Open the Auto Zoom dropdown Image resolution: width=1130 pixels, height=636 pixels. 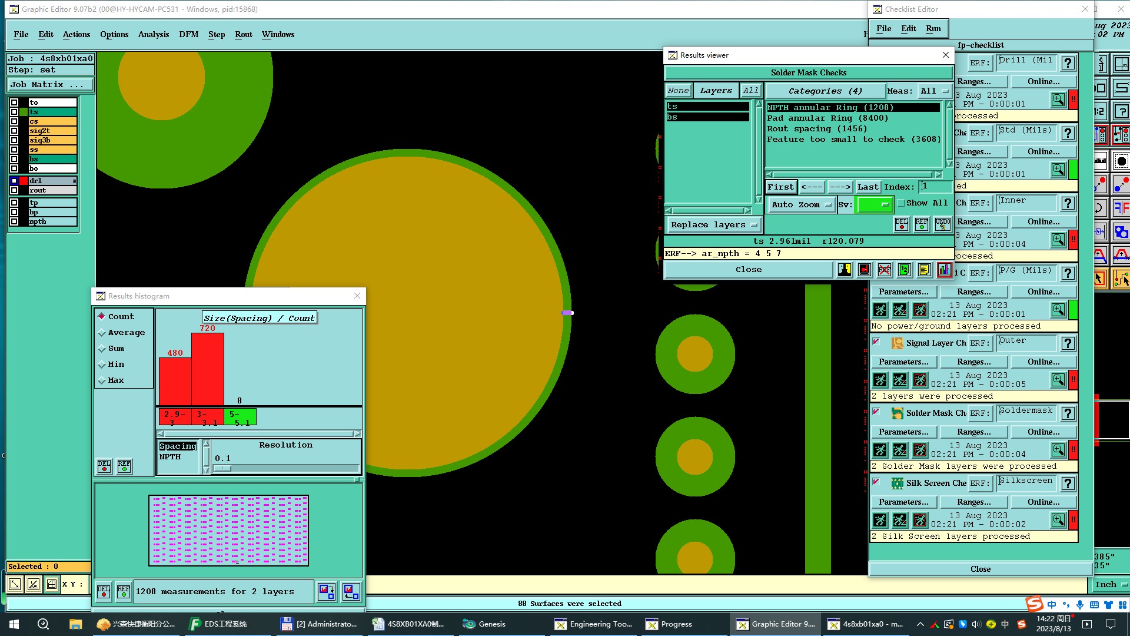[x=801, y=204]
